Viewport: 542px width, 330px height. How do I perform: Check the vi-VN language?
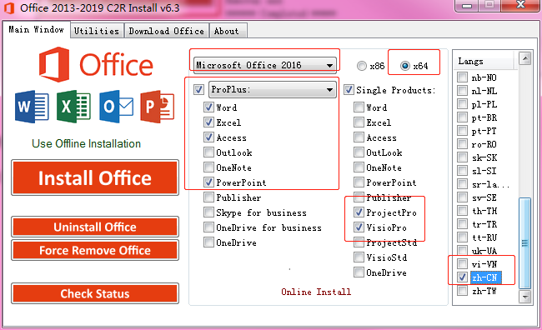(x=462, y=263)
